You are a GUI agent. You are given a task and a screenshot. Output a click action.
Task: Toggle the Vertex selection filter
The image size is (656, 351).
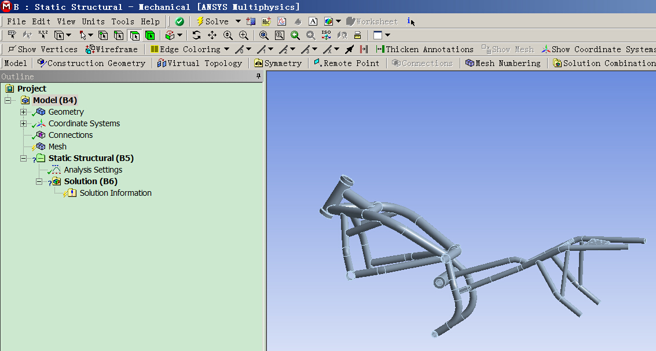(103, 35)
